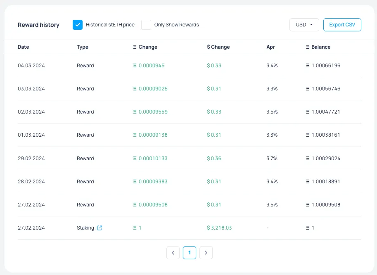
Task: Select the 04.03.2024 reward row date
Action: [x=31, y=66]
